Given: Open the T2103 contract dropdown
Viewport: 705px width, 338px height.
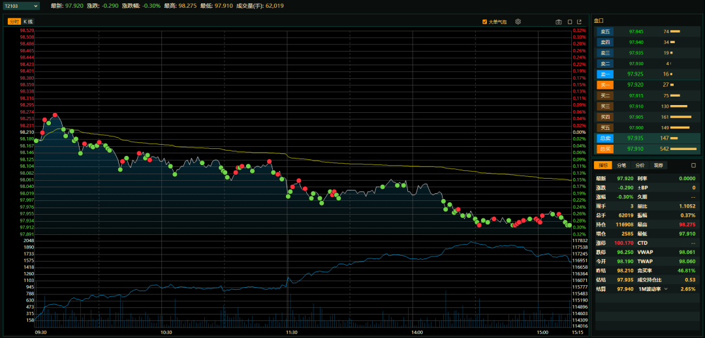Looking at the screenshot, I should (x=21, y=6).
